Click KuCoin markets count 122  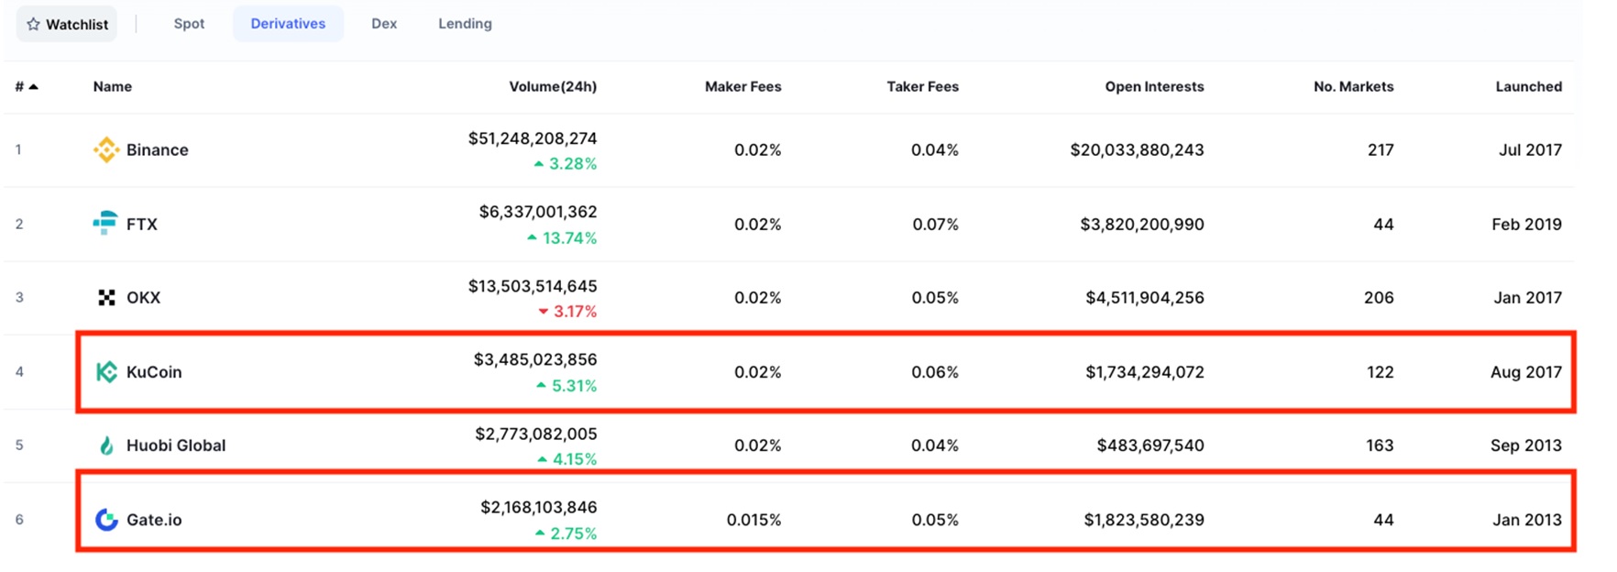1380,372
